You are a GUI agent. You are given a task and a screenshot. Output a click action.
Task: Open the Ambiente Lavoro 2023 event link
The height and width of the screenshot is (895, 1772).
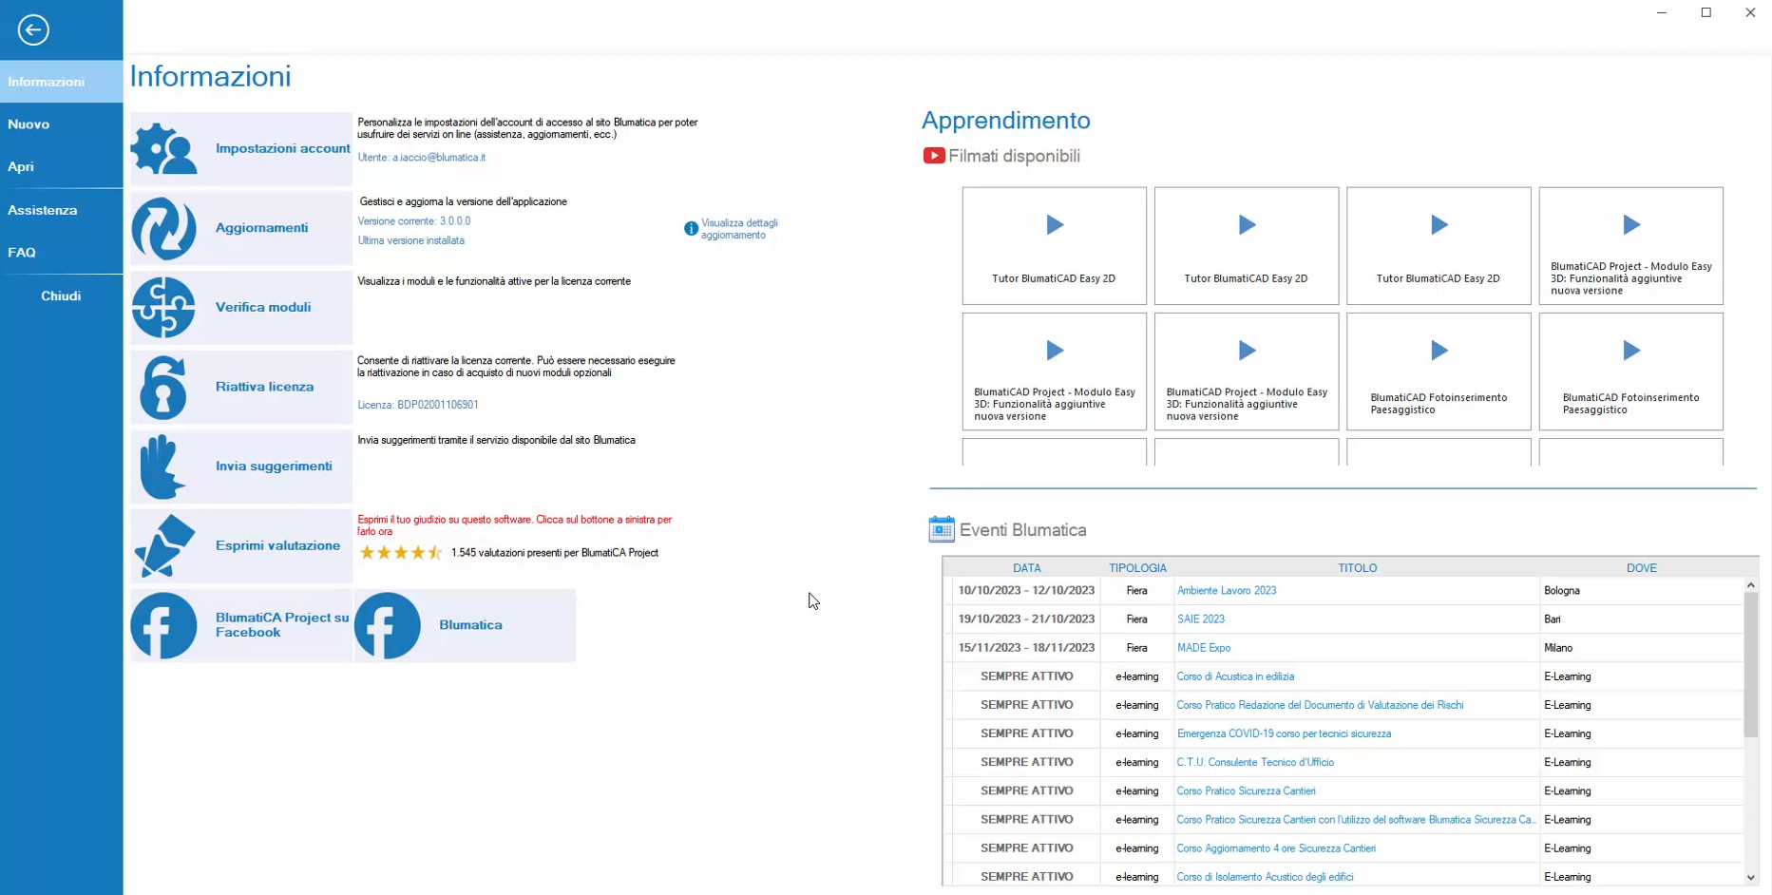pos(1226,591)
